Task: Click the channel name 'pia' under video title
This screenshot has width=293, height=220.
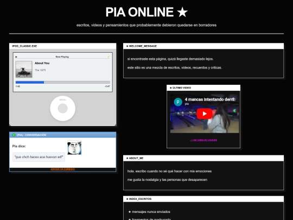Action: (x=187, y=104)
